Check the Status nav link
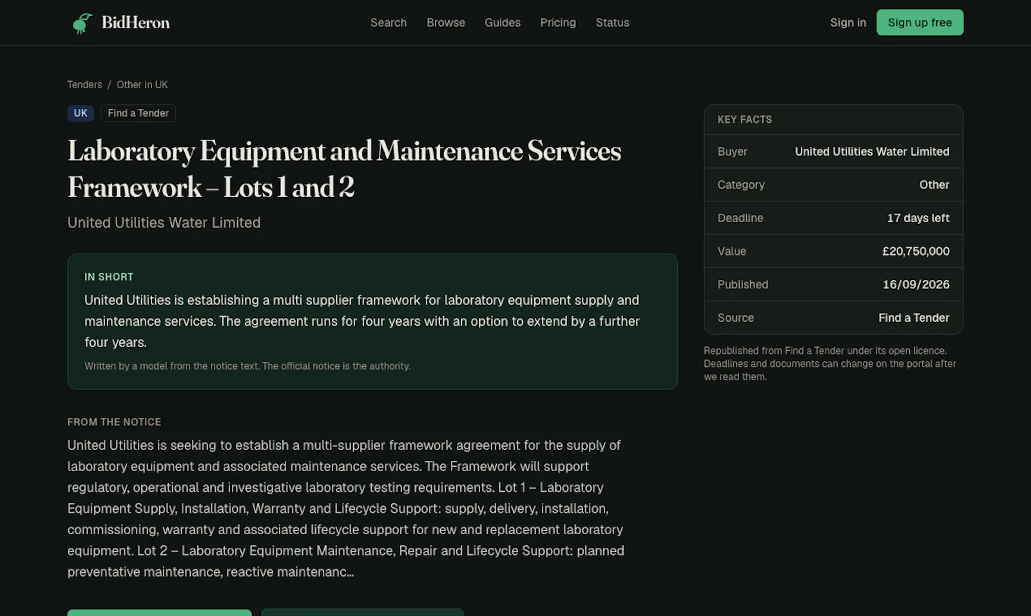The height and width of the screenshot is (616, 1031). click(613, 23)
